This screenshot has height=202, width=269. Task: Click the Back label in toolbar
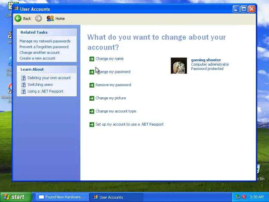click(x=27, y=19)
